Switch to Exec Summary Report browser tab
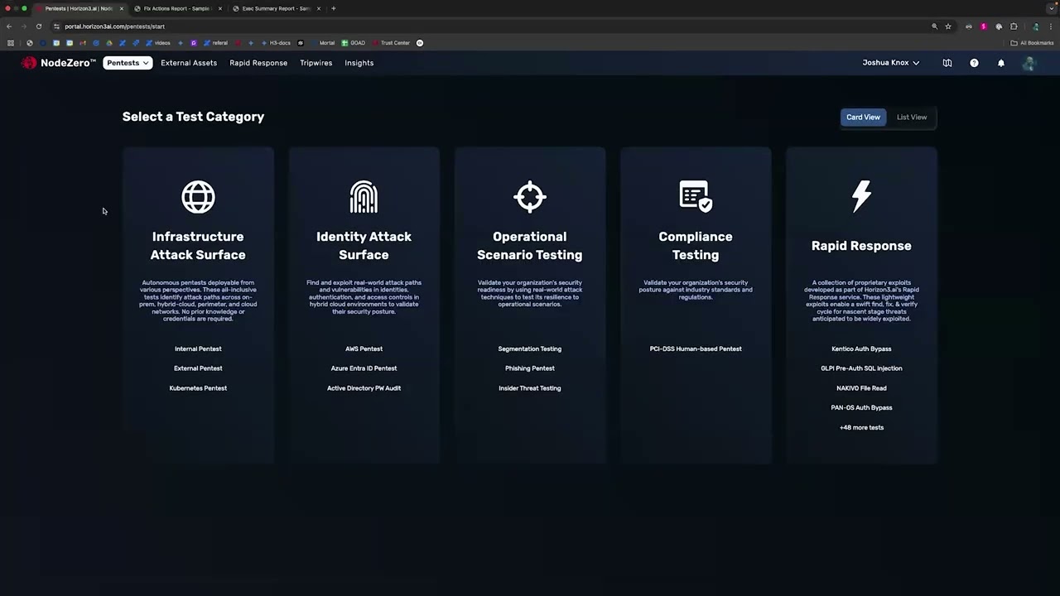 tap(276, 8)
